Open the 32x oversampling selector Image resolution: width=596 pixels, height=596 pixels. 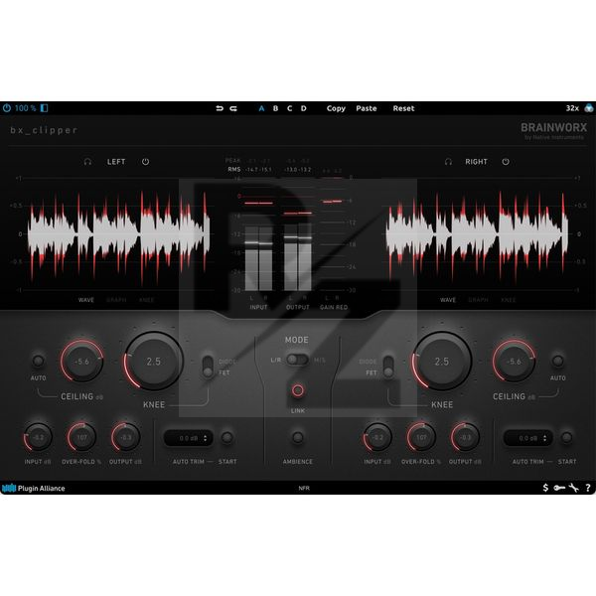(572, 108)
